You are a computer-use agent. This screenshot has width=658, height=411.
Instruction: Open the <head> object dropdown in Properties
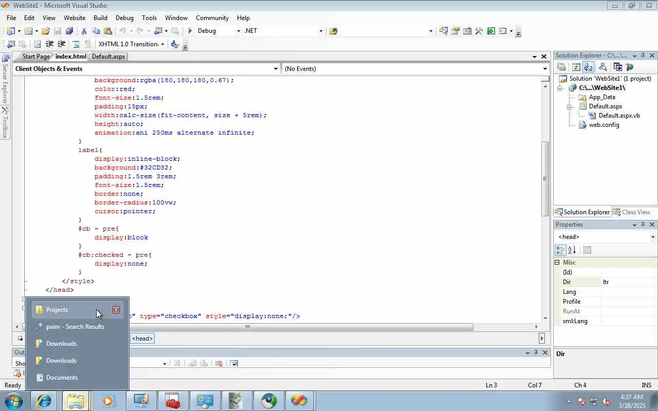pyautogui.click(x=653, y=237)
